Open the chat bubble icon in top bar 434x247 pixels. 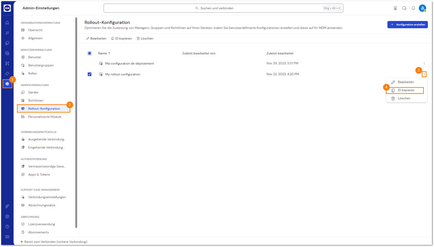pyautogui.click(x=404, y=8)
